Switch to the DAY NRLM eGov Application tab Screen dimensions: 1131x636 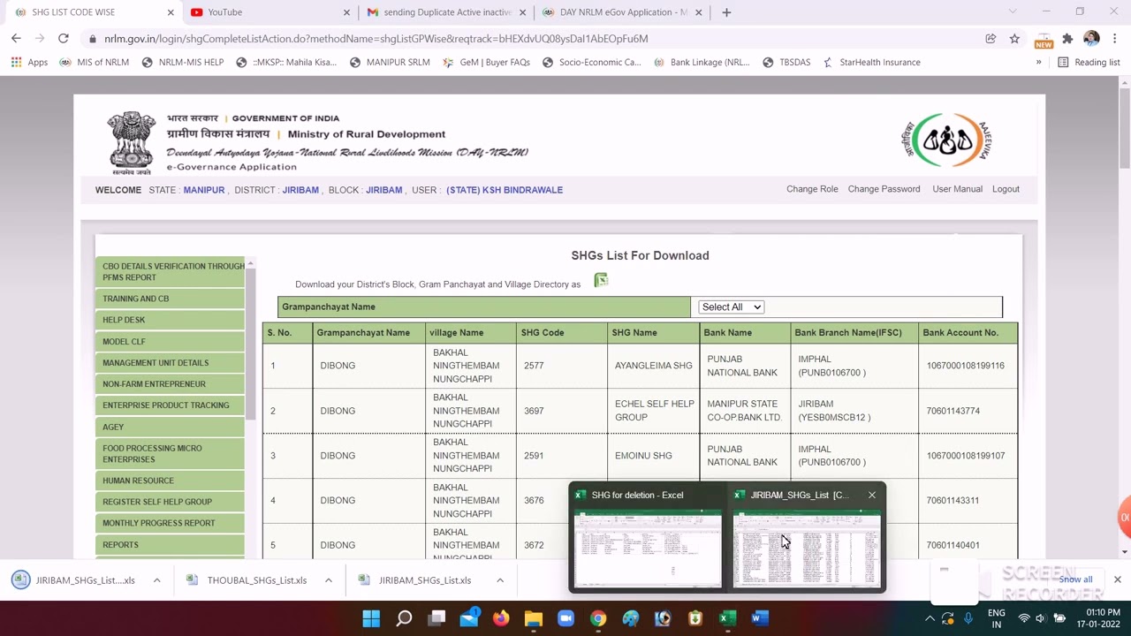coord(622,12)
